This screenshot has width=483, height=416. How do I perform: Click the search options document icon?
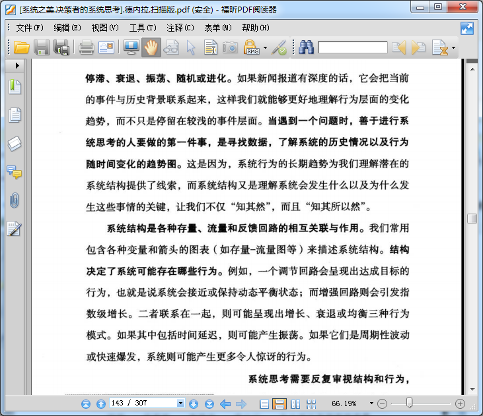click(x=440, y=47)
